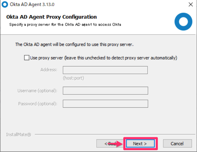Click the large blue Okta ring logo
This screenshot has height=152, width=197.
click(x=183, y=22)
